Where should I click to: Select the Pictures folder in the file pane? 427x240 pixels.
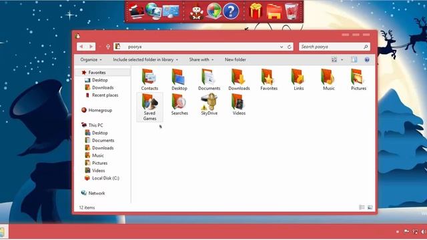(358, 79)
